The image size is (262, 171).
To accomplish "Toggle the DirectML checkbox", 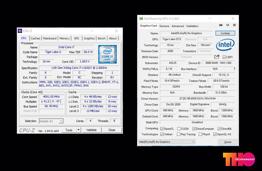I will pos(219,129).
